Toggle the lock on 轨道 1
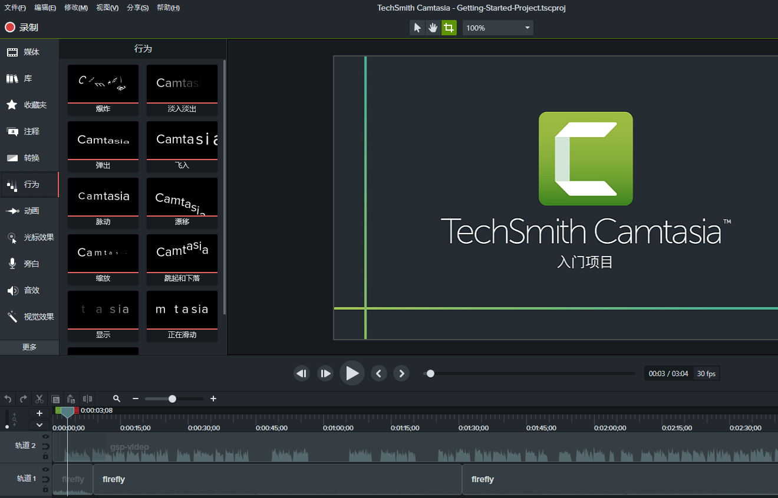 click(x=45, y=489)
